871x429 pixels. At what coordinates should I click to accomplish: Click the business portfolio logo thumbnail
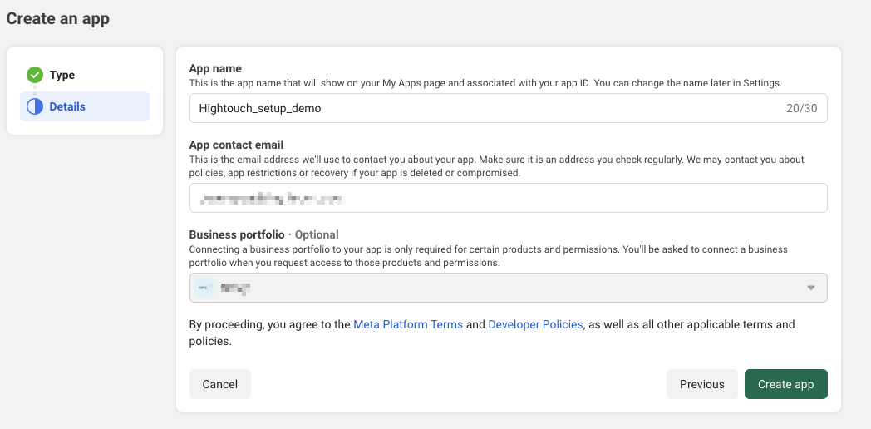coord(204,288)
